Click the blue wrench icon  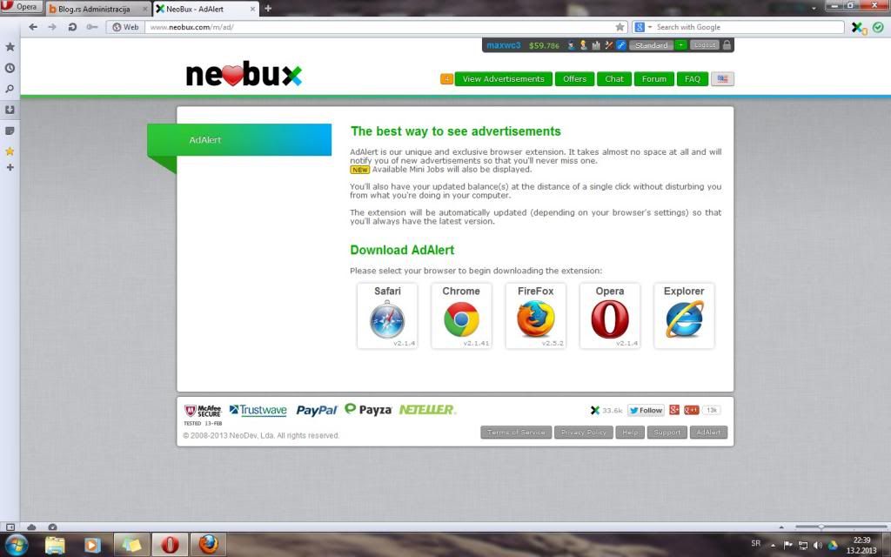tap(621, 45)
